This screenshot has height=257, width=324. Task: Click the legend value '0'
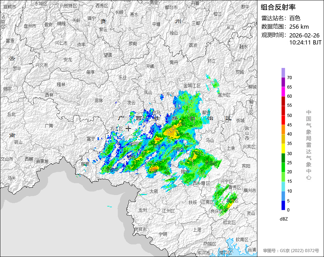(288, 210)
